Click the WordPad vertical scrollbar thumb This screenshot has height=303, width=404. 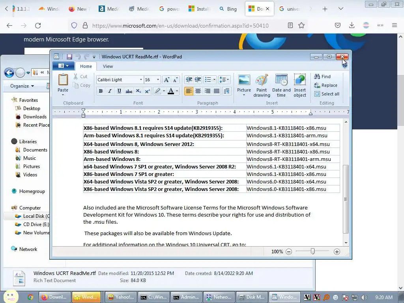(346, 199)
